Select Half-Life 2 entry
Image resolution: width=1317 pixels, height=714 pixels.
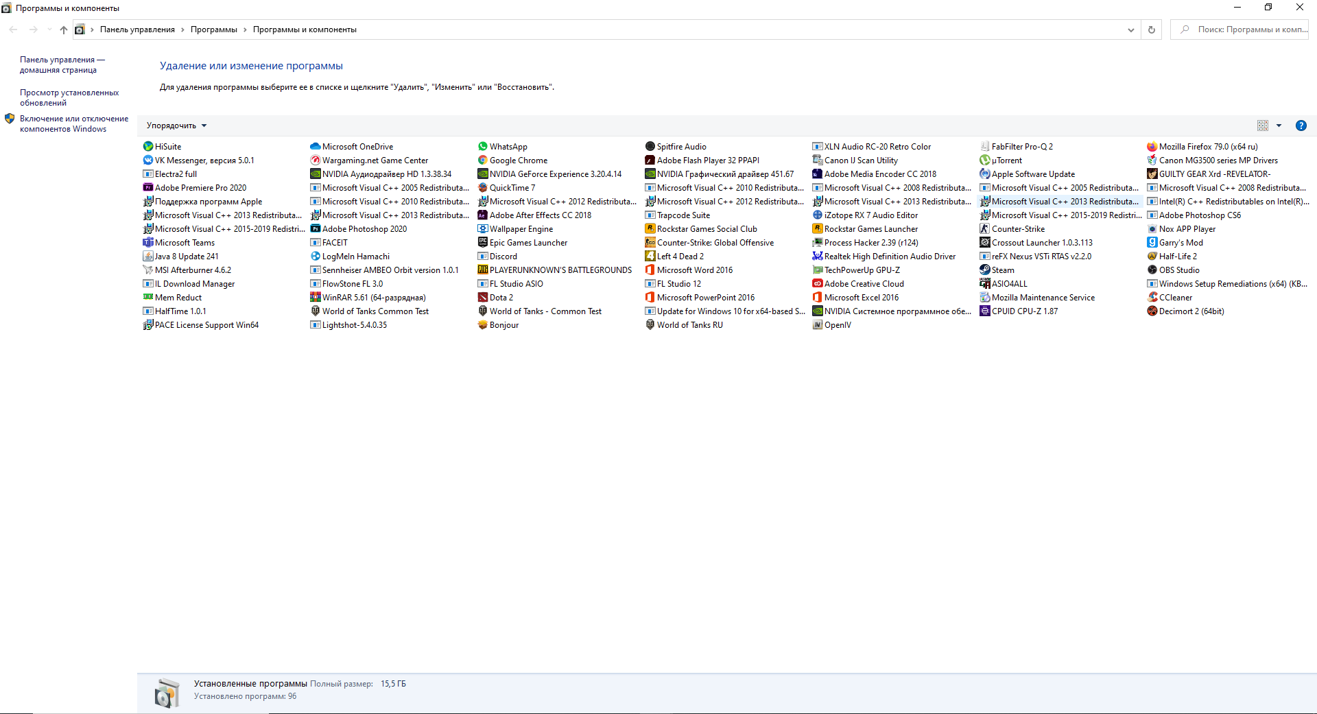click(1172, 256)
